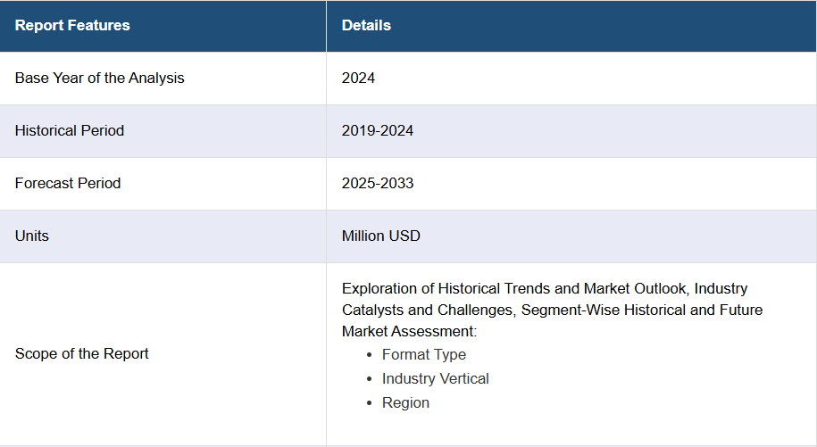
Task: Select the Scope of the Report label
Action: coord(81,353)
